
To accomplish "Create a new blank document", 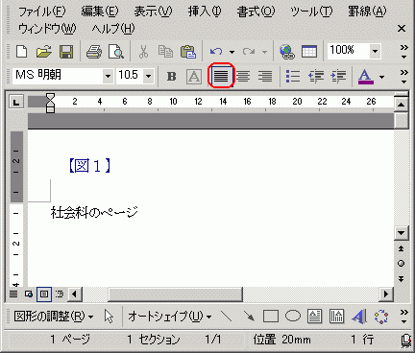I will (x=21, y=51).
